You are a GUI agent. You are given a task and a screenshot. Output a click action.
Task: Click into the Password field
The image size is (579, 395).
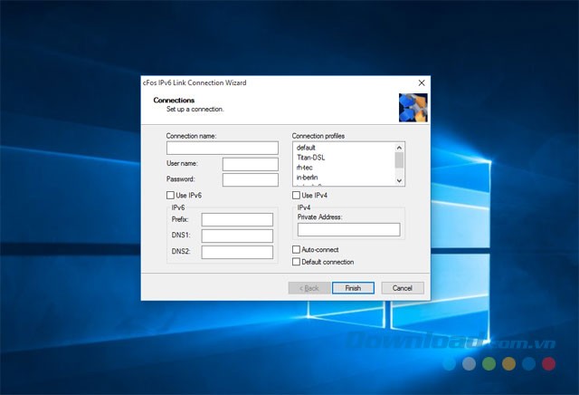pyautogui.click(x=250, y=179)
